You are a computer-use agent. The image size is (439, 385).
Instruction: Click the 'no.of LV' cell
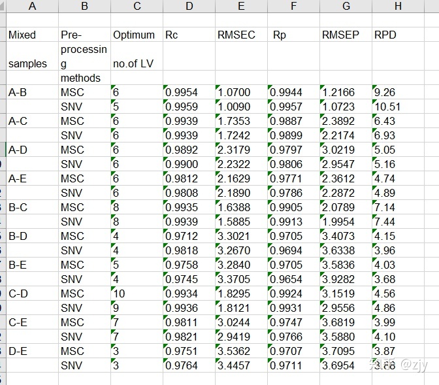(x=137, y=56)
